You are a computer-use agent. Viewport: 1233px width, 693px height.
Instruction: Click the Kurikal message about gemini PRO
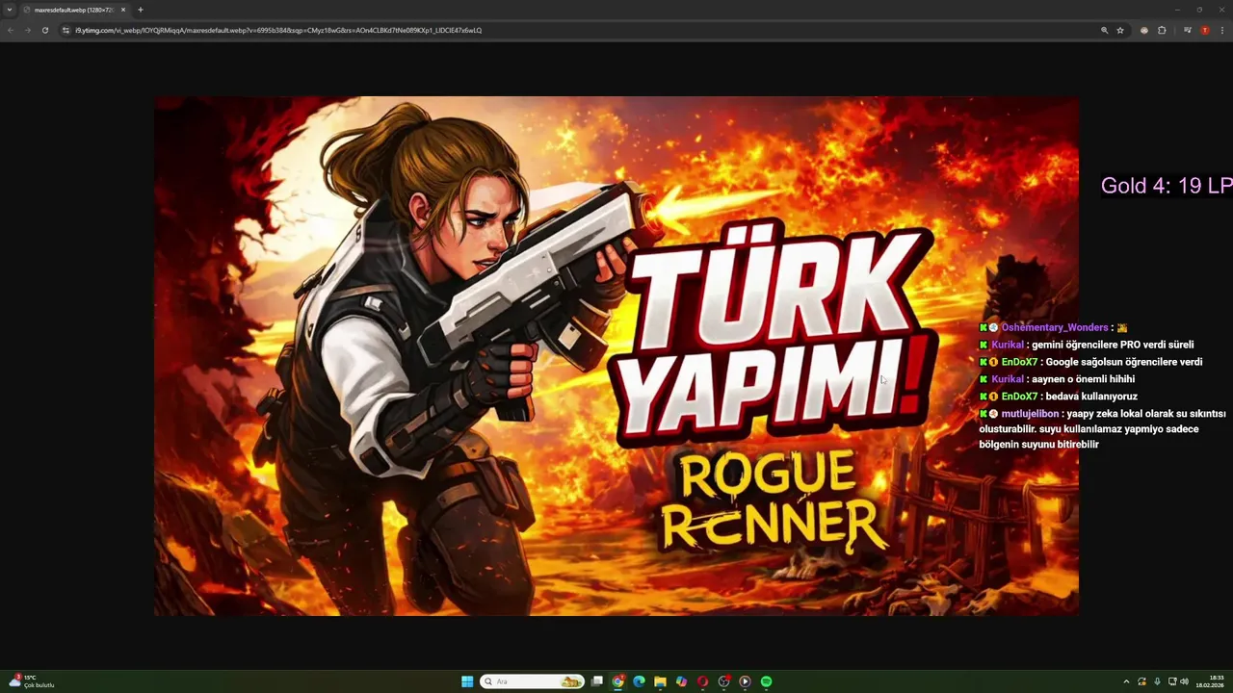(1087, 345)
